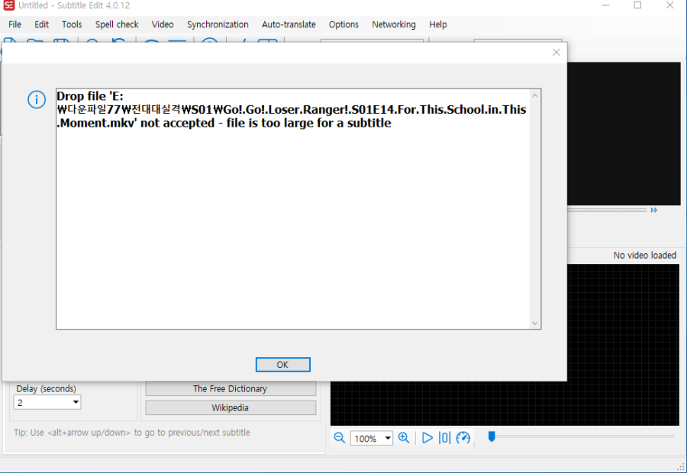Open the Networking menu
Screen dimensions: 687x473
pyautogui.click(x=394, y=24)
